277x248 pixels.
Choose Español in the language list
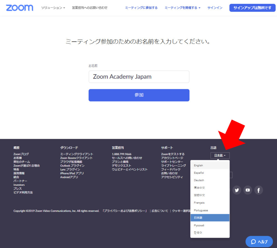(199, 173)
